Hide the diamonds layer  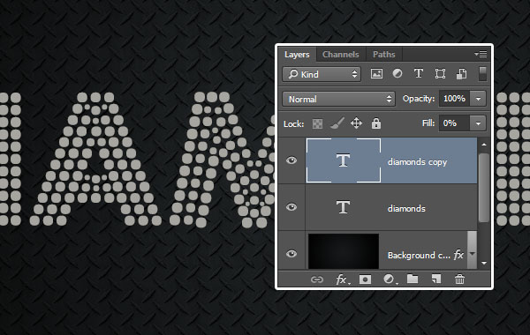[291, 207]
